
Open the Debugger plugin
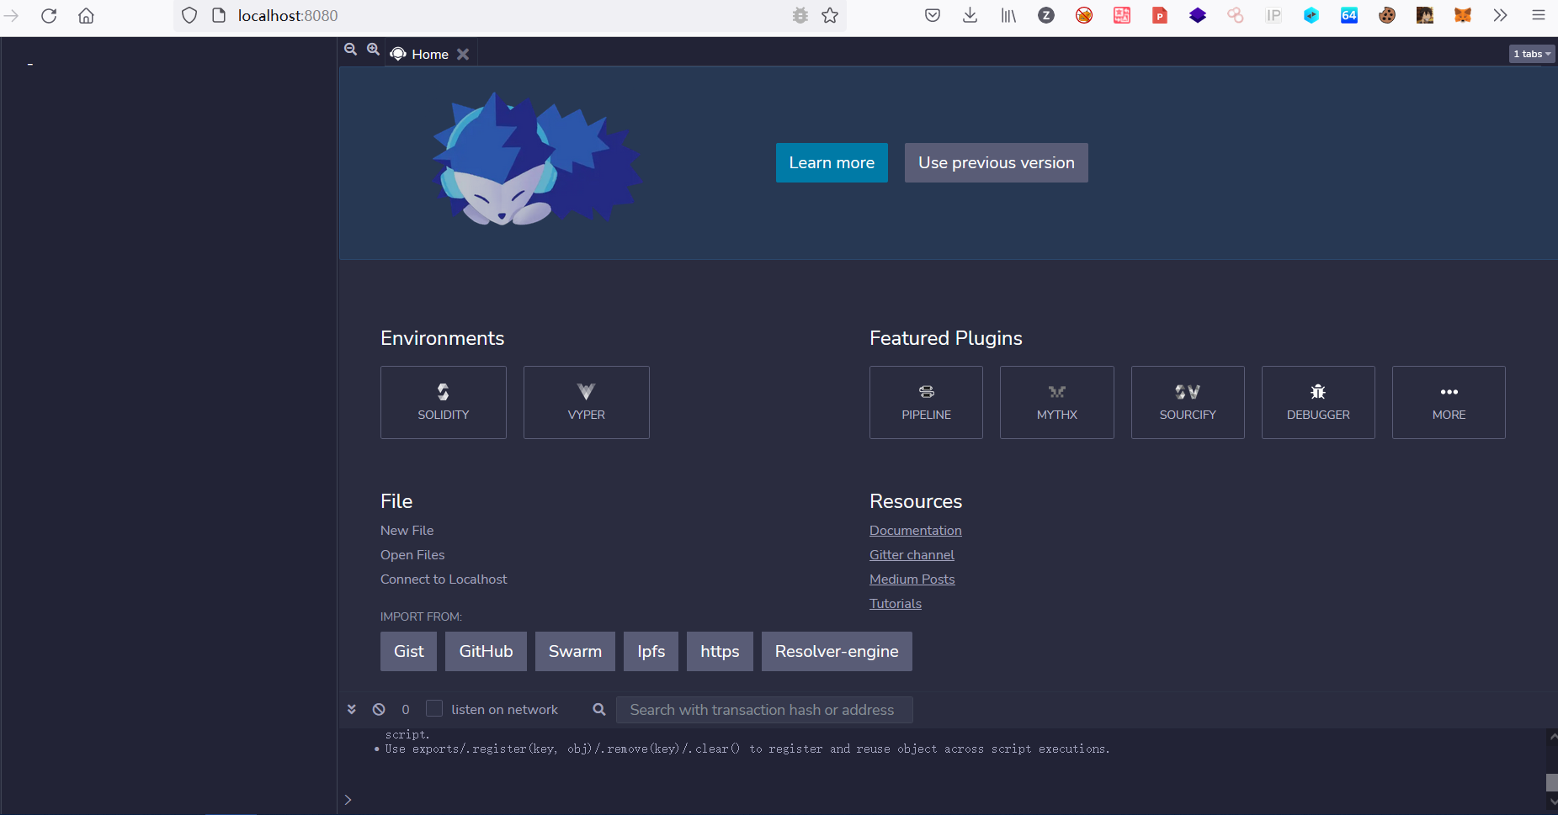(1318, 402)
